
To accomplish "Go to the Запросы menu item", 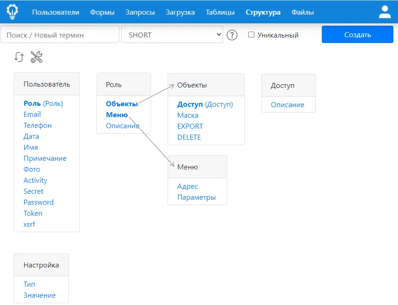I will coord(140,12).
